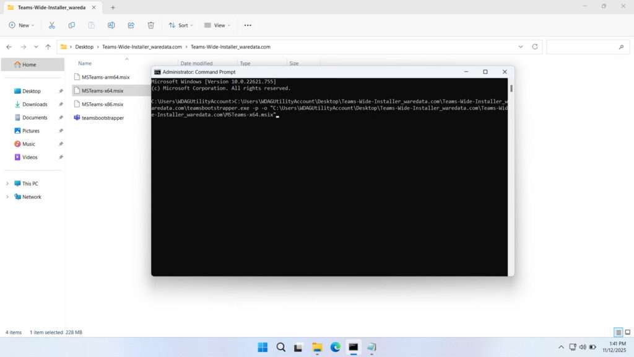Navigate back using the back arrow
The width and height of the screenshot is (634, 357).
9,46
